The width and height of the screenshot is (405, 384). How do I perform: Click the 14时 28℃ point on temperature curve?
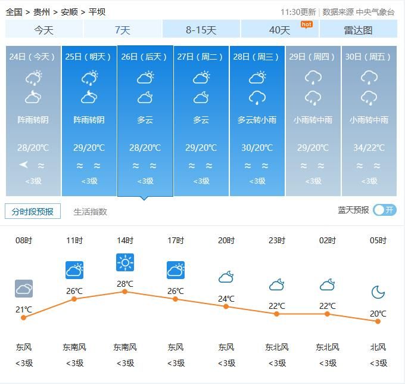tap(124, 292)
